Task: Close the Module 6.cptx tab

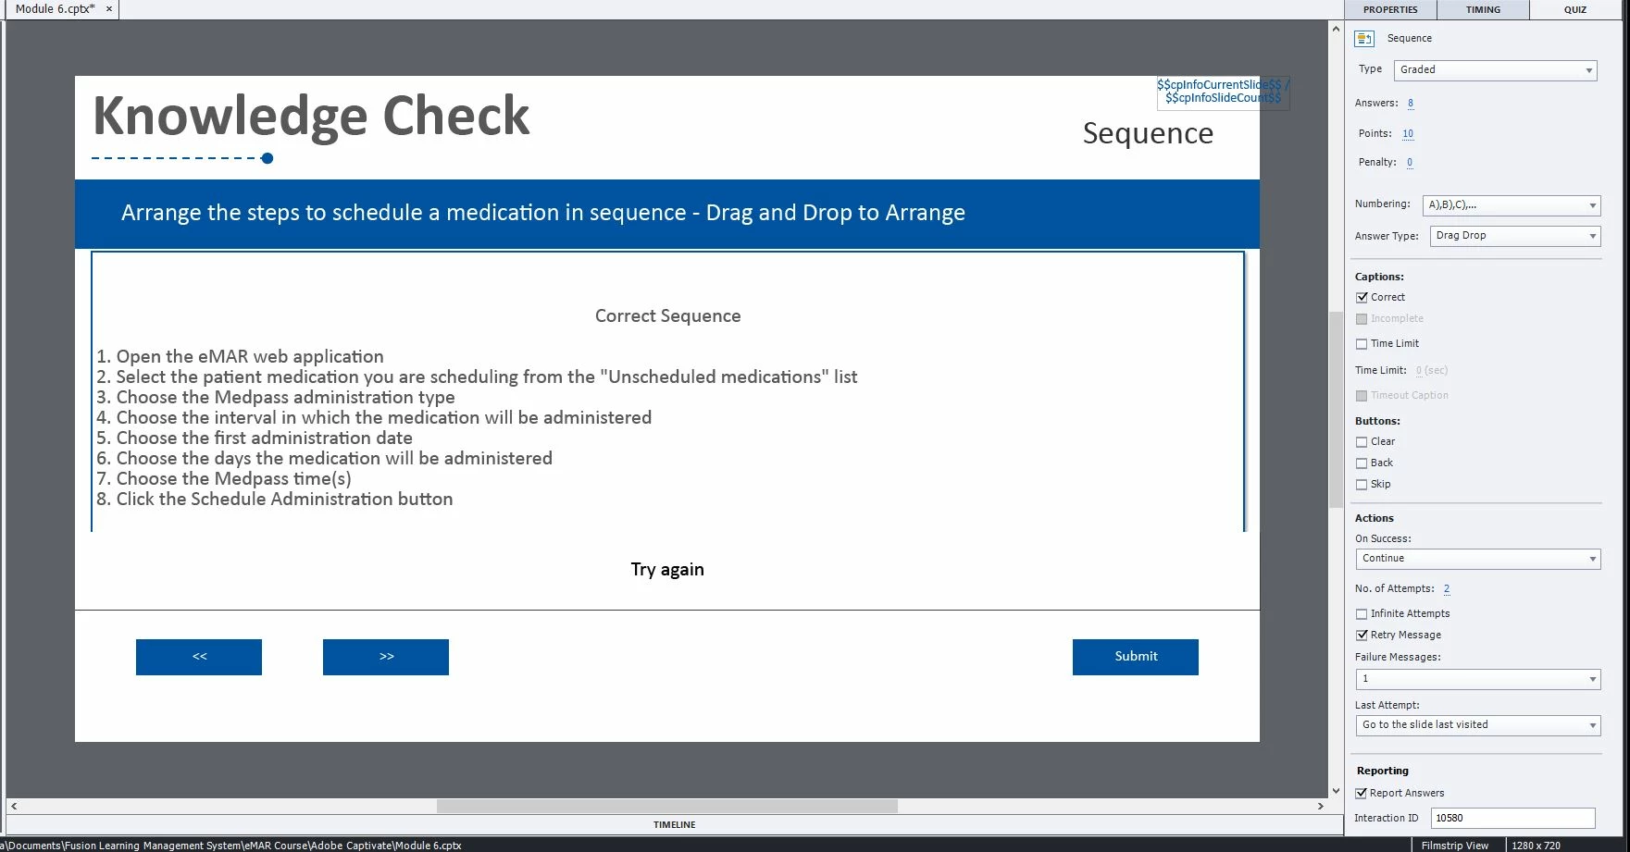Action: tap(109, 8)
